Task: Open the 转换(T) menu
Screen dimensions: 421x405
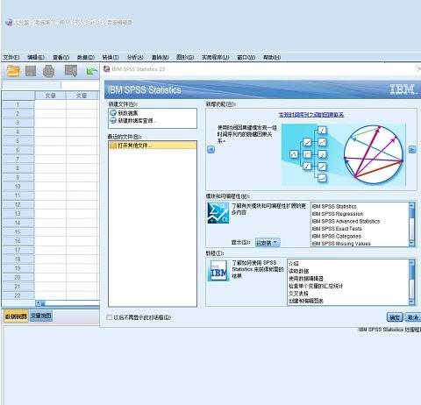Action: [111, 57]
